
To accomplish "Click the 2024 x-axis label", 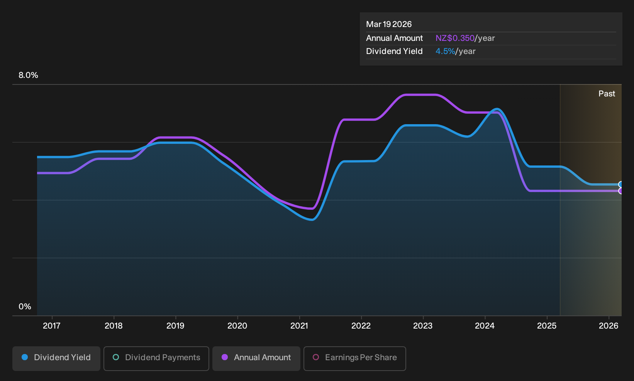I will tap(485, 326).
